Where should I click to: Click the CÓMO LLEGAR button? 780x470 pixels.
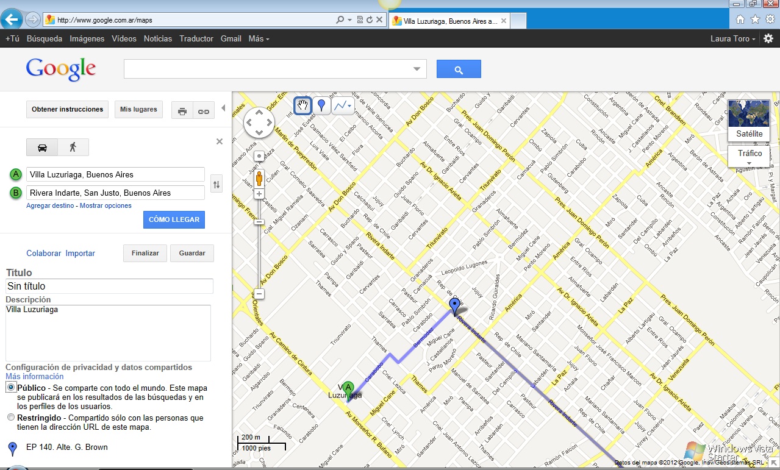(174, 219)
